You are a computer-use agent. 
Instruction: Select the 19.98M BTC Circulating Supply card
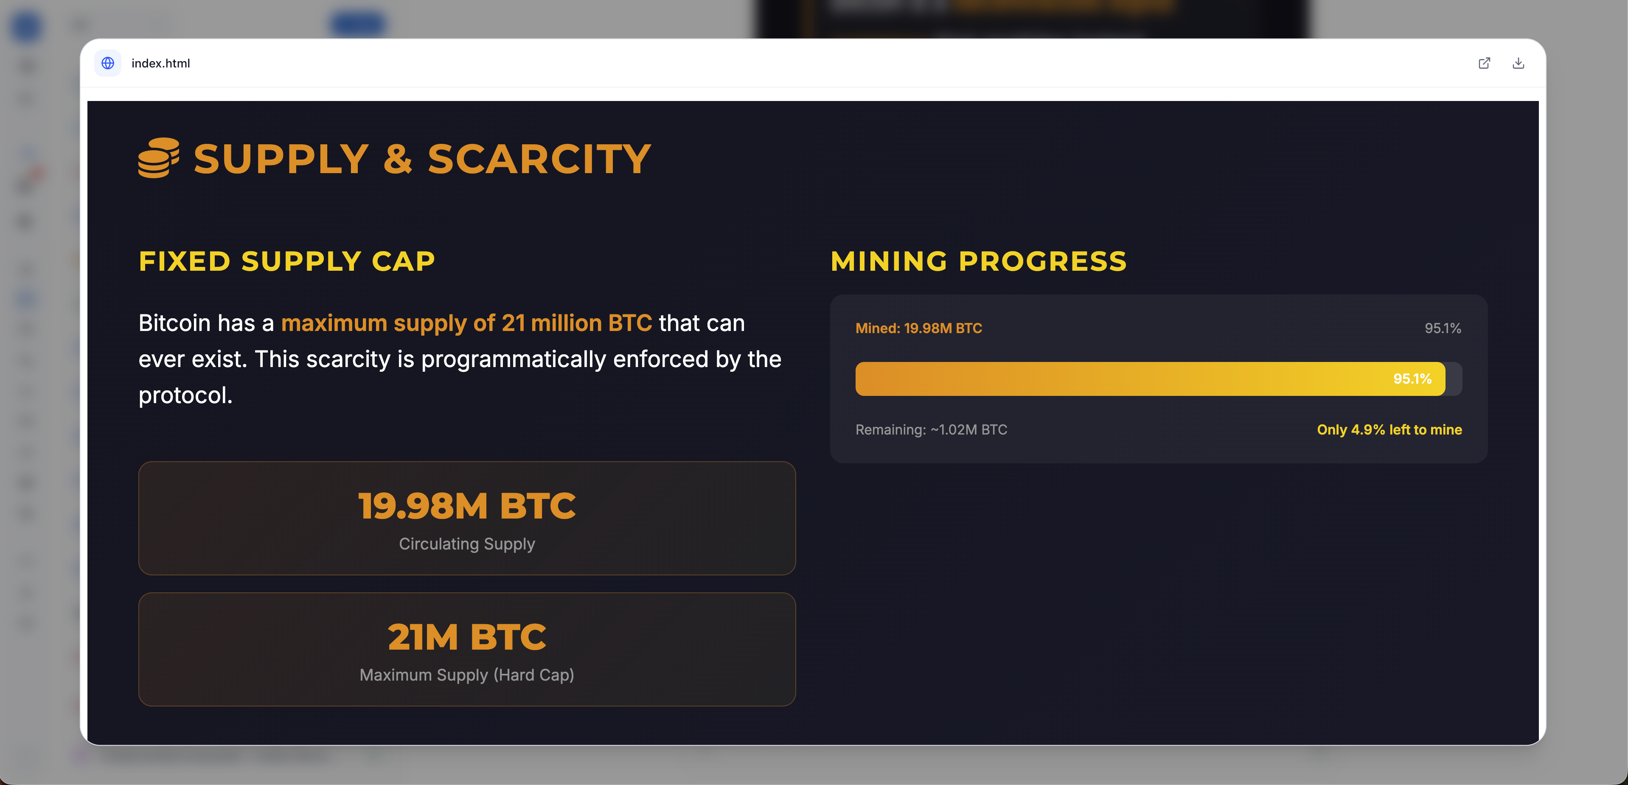[x=467, y=518]
